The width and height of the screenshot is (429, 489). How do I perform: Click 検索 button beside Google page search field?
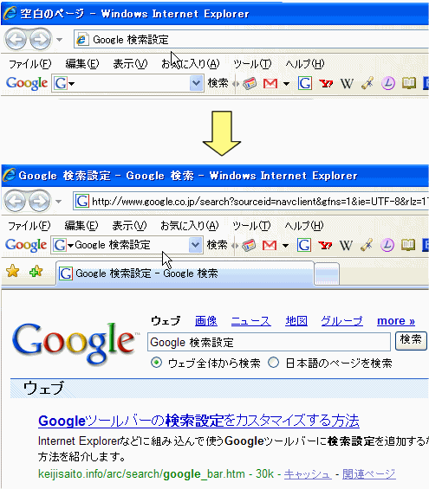point(411,340)
